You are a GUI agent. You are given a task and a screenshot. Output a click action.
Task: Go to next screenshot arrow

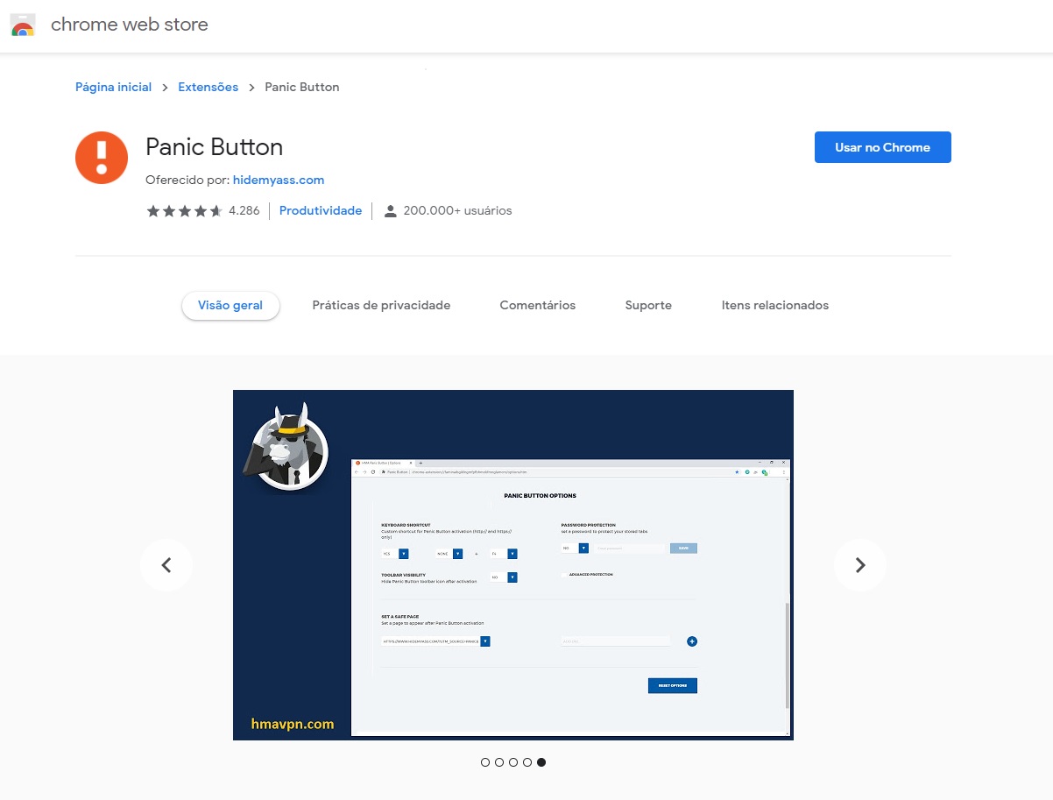[860, 565]
